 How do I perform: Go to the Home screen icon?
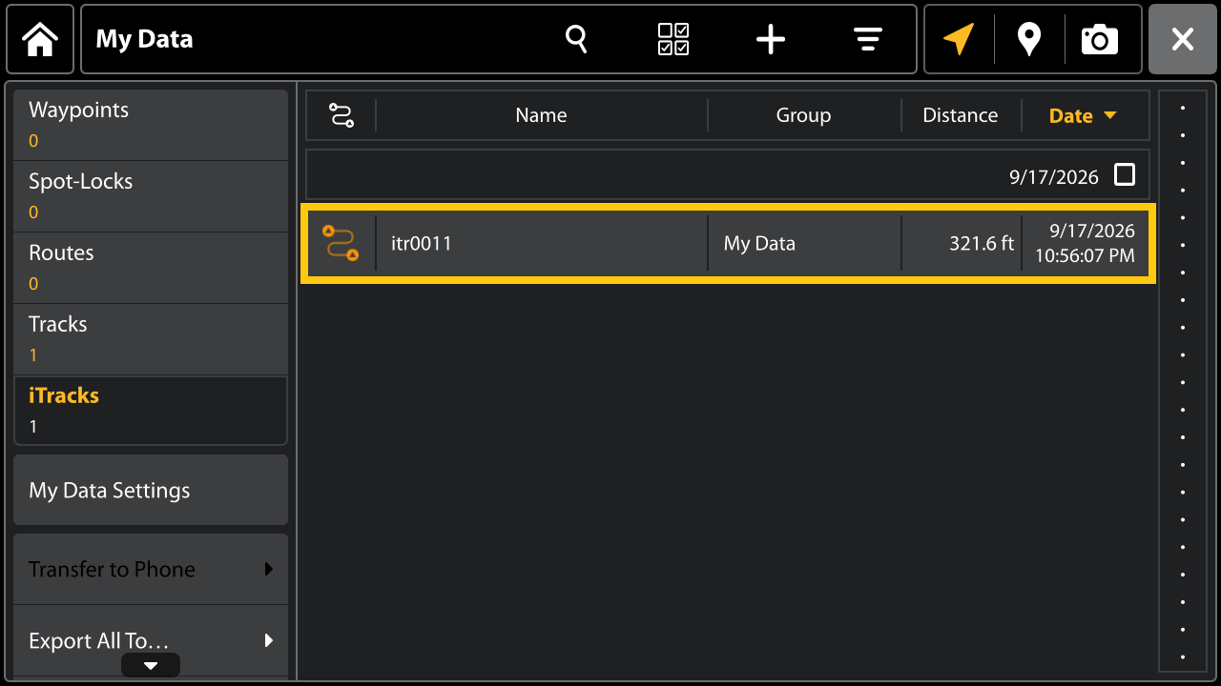40,39
